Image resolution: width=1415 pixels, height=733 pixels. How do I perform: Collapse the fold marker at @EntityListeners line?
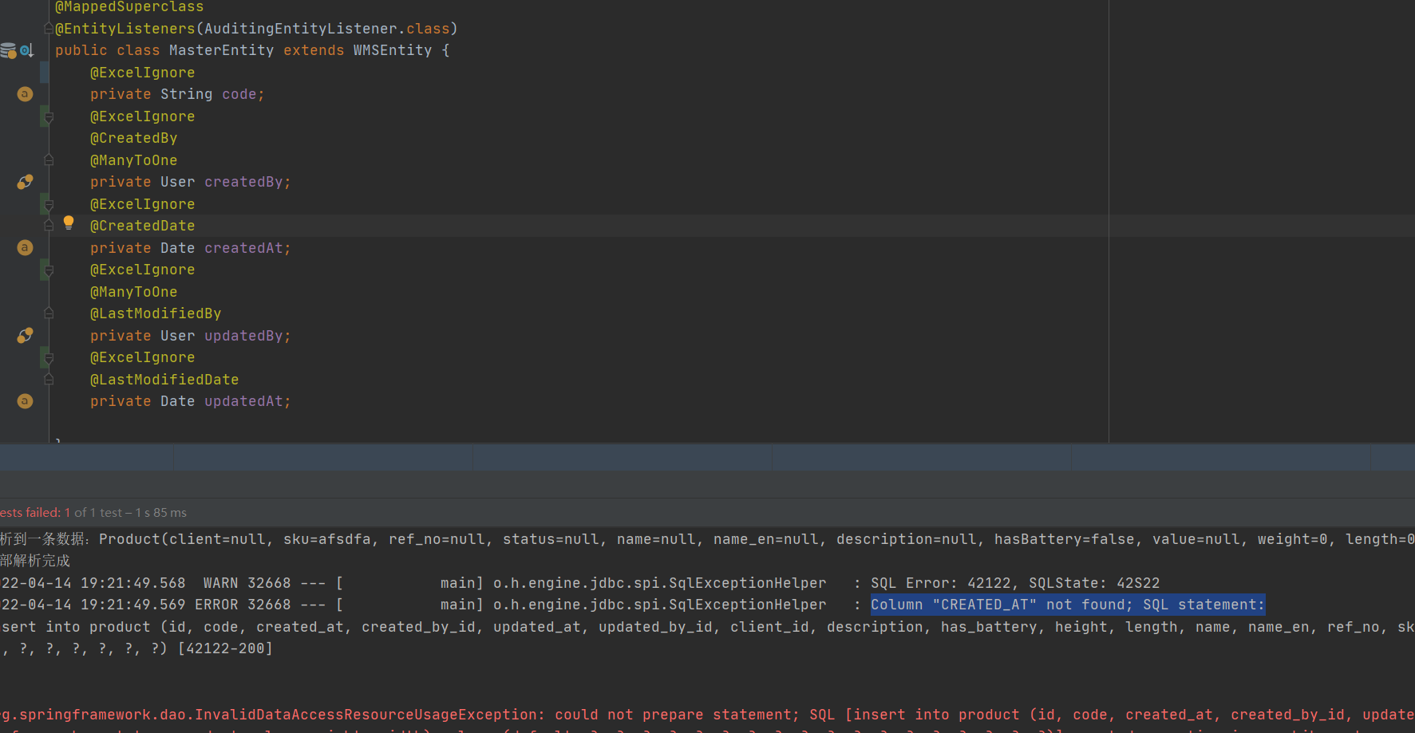point(49,29)
